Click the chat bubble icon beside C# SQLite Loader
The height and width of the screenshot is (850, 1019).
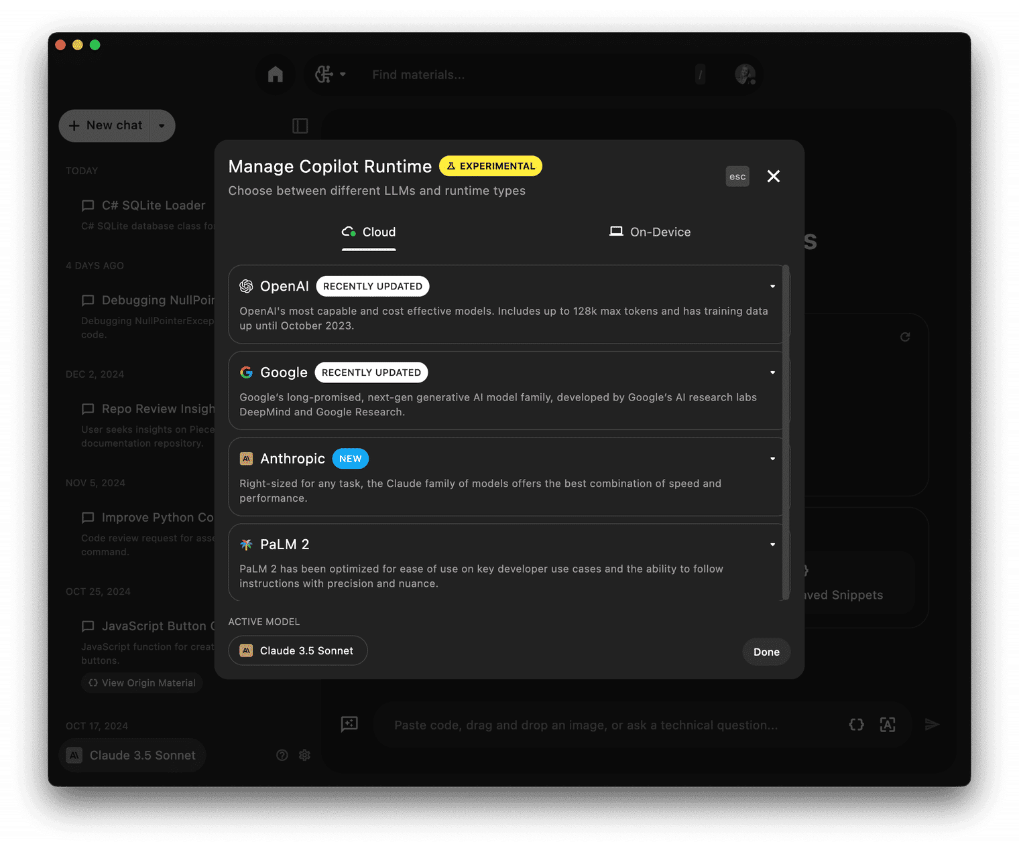click(x=88, y=206)
